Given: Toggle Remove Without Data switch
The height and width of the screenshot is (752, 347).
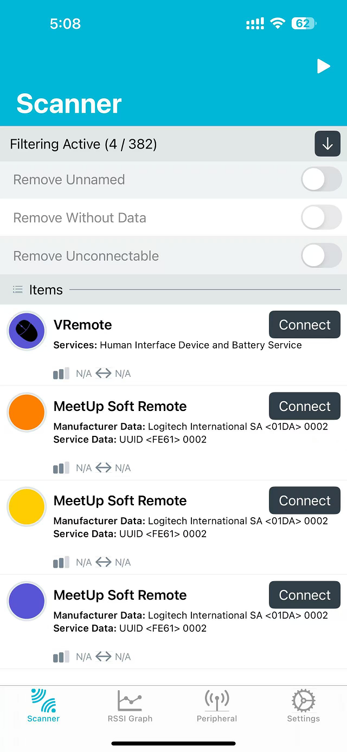Looking at the screenshot, I should (x=321, y=217).
